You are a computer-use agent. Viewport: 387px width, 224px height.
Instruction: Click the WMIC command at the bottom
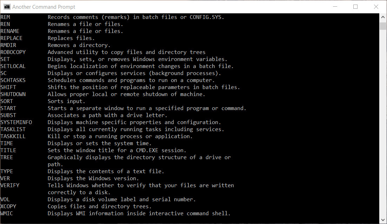7,213
